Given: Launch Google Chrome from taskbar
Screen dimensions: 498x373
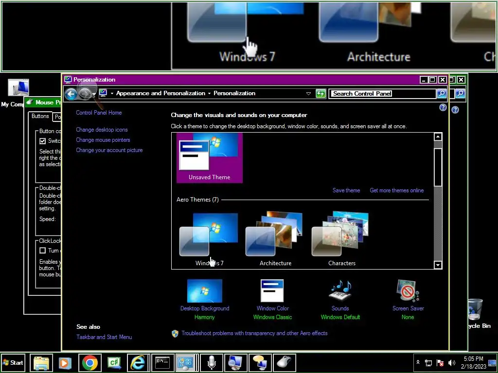Looking at the screenshot, I should tap(90, 363).
